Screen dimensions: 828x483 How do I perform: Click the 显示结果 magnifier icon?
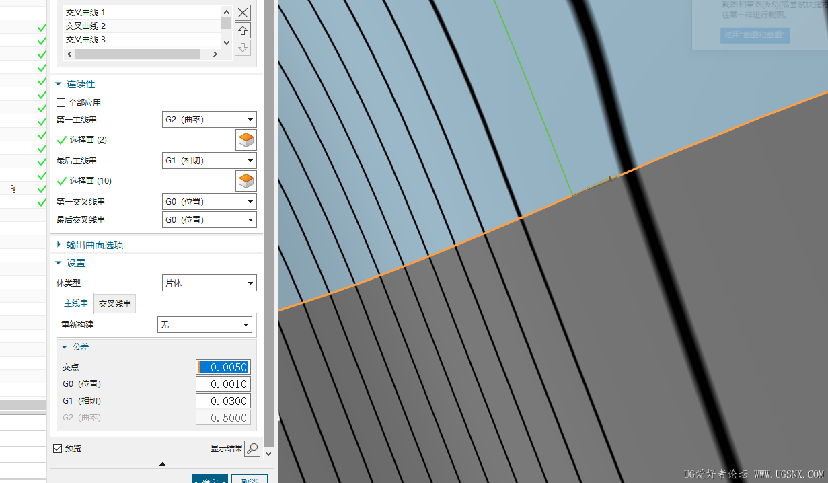(x=252, y=449)
